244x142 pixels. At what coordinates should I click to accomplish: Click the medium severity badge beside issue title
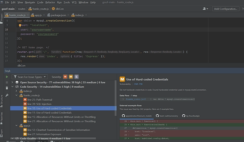coord(122,79)
